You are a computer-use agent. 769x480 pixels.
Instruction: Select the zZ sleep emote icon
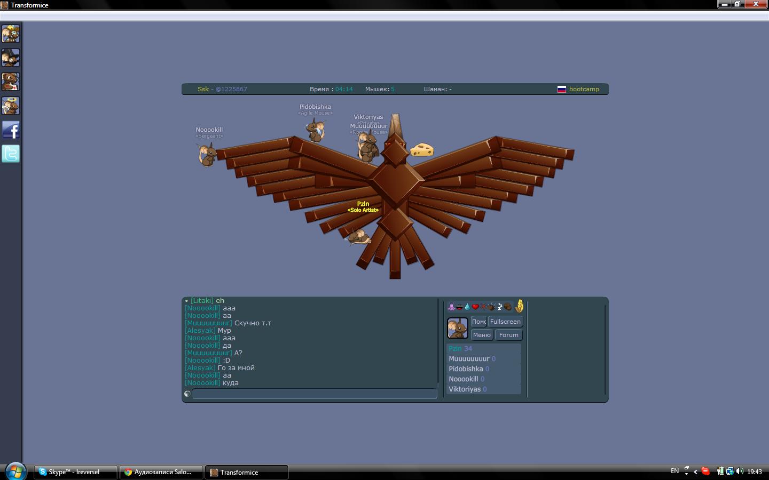tap(500, 307)
